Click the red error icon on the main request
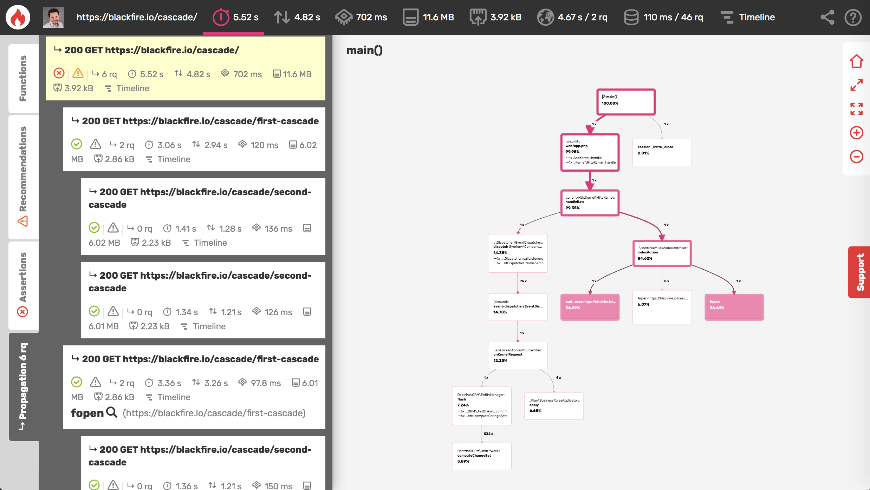Screen dimensions: 870x490 (59, 73)
